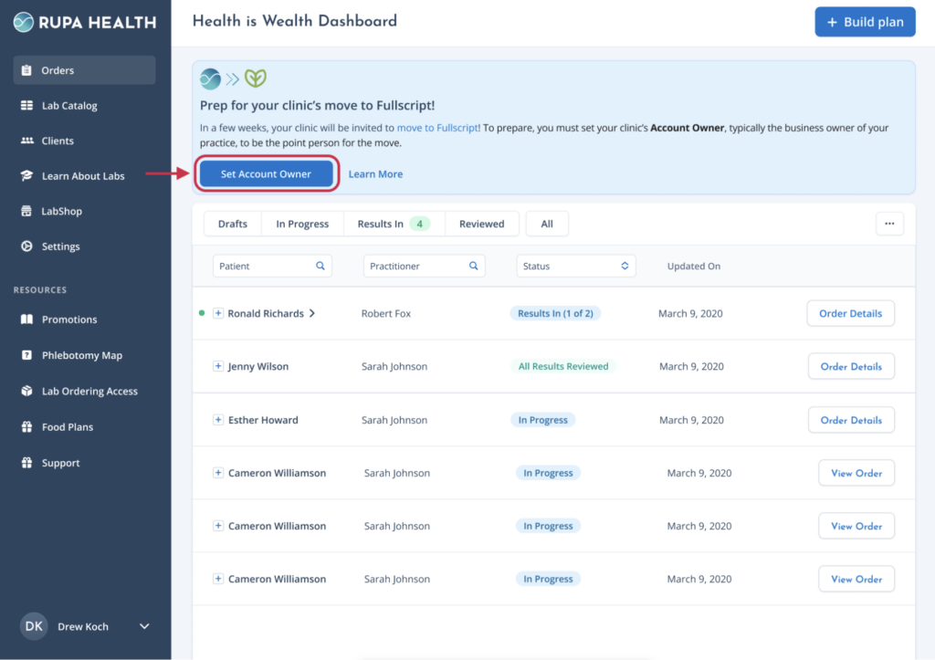Switch to the Reviewed tab

click(x=481, y=223)
